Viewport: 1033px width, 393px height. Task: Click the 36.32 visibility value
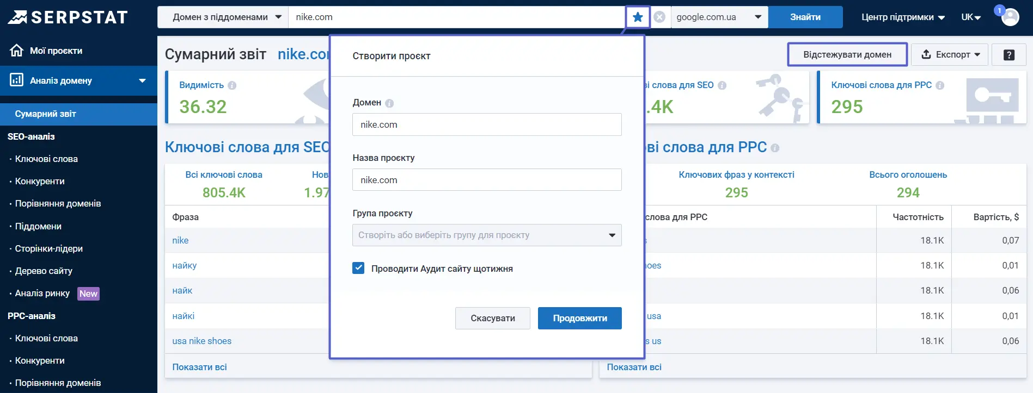pos(203,107)
